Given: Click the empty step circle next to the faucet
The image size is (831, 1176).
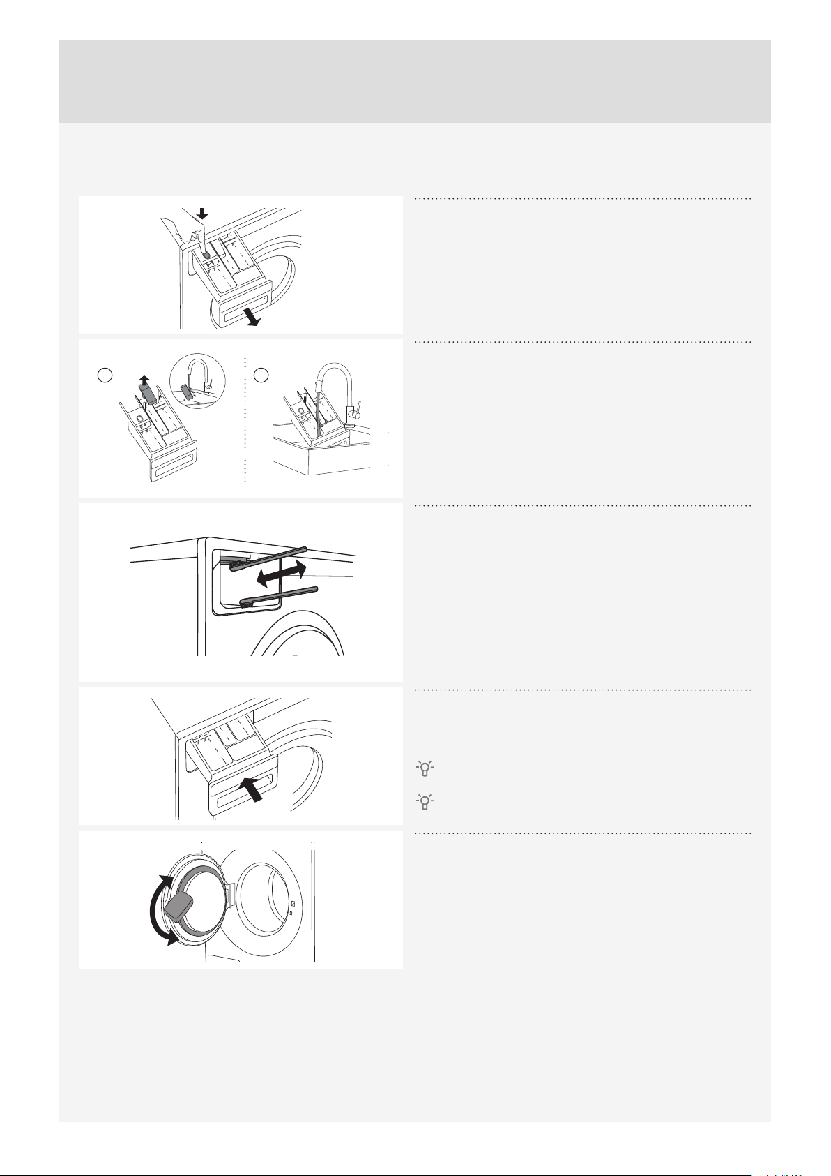Looking at the screenshot, I should tap(261, 375).
